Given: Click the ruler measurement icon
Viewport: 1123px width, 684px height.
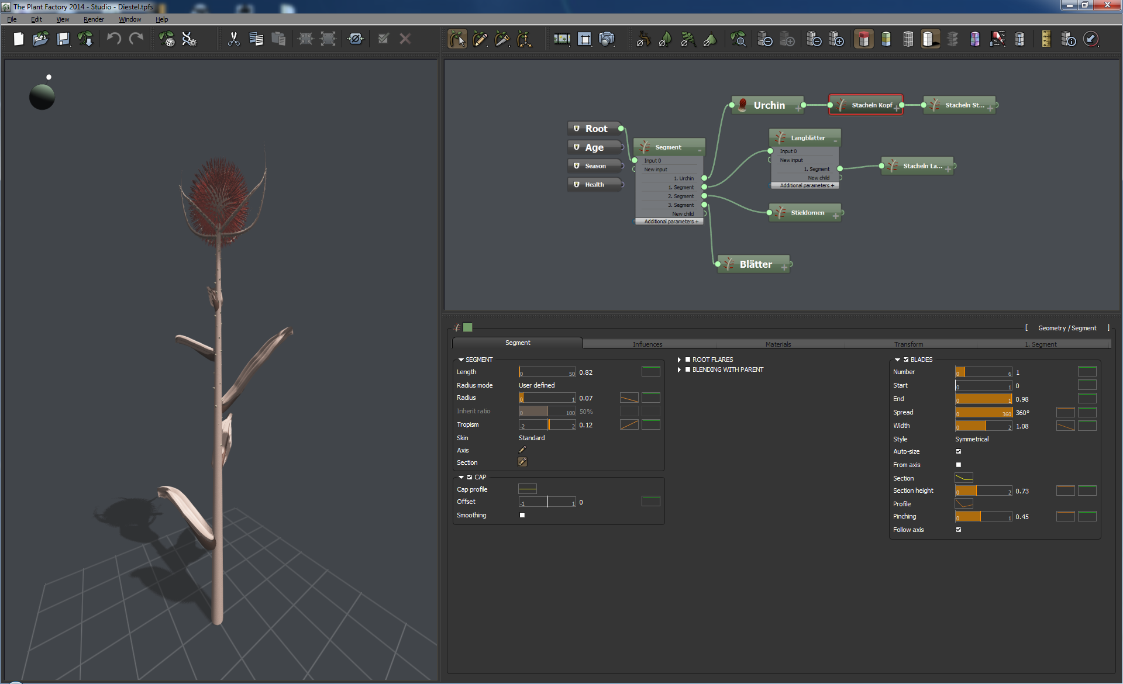Looking at the screenshot, I should 1046,39.
